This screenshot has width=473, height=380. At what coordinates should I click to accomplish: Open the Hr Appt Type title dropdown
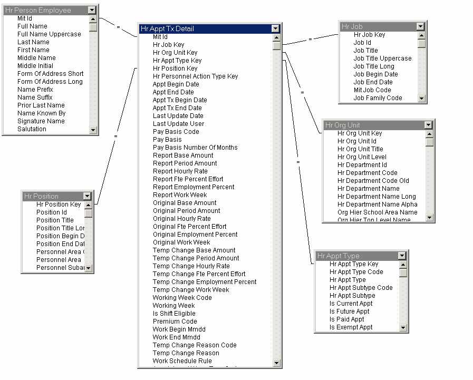[402, 256]
